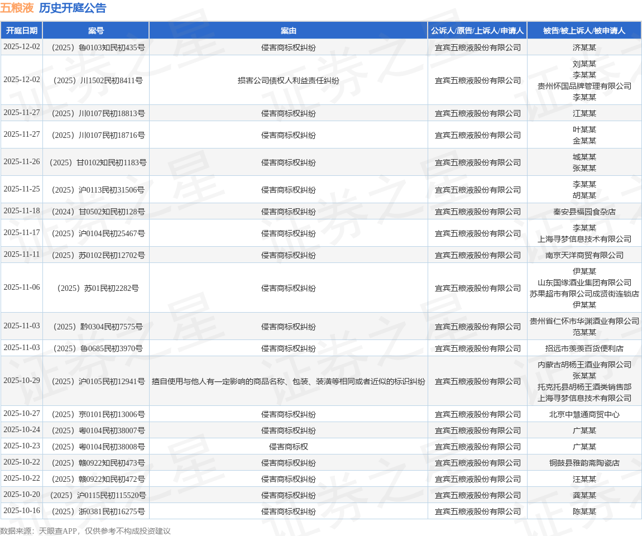Viewport: 642px width, 536px height.
Task: Click date 2025-10-23
Action: [22, 446]
